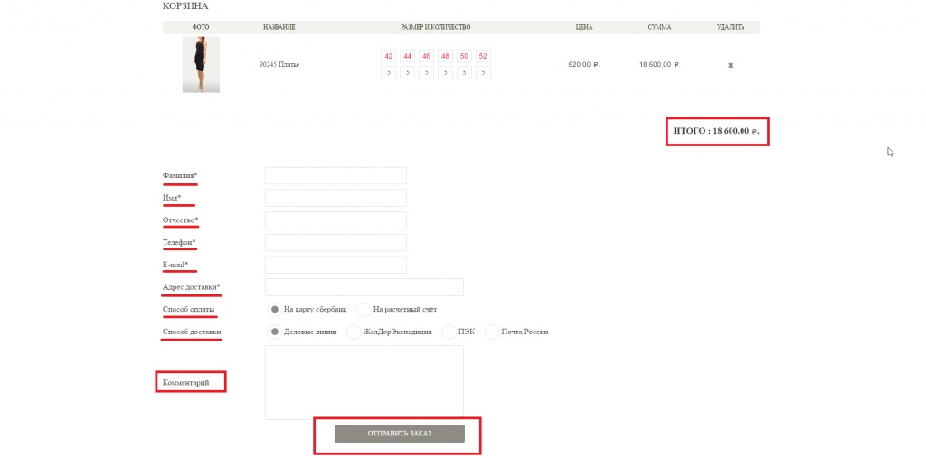Click into the Отчество field
Image resolution: width=926 pixels, height=458 pixels.
coord(335,220)
